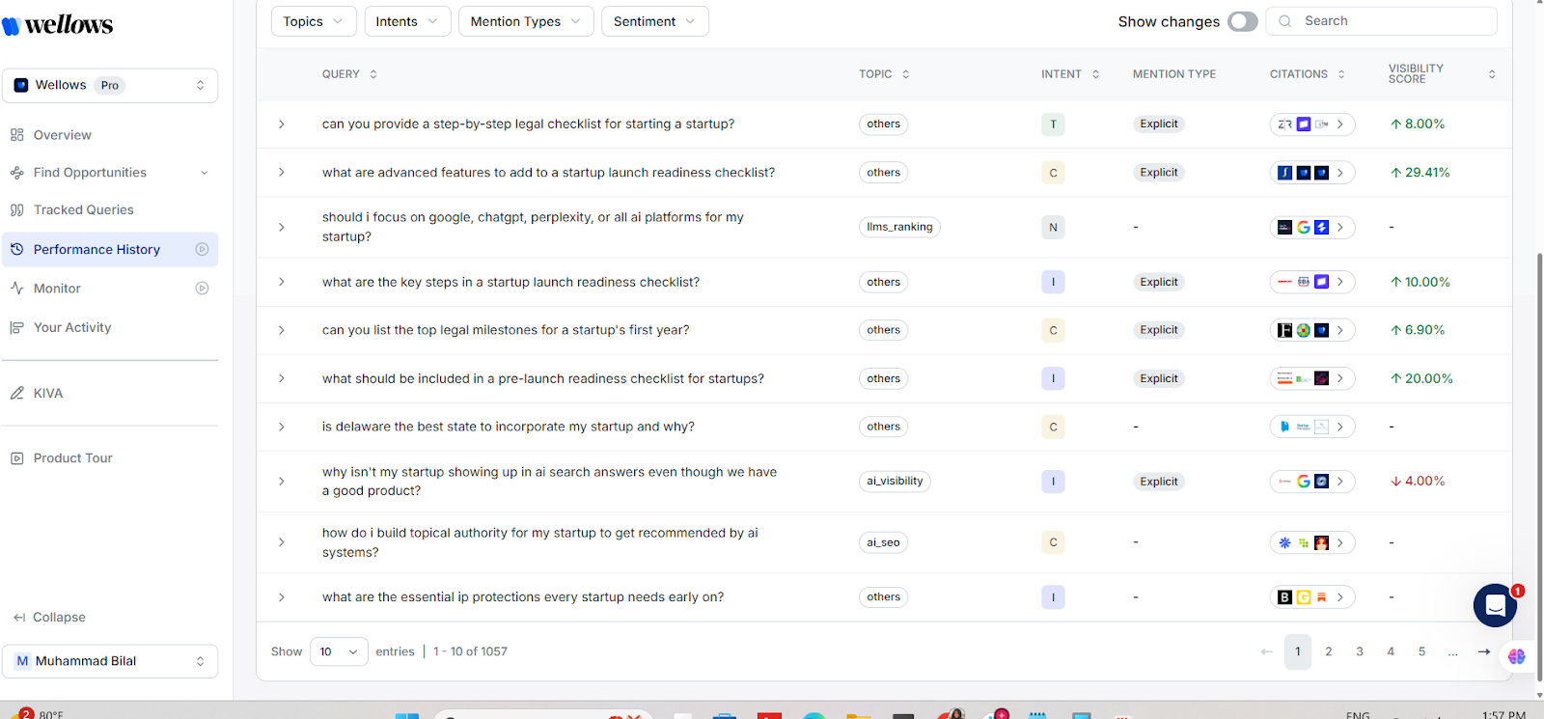Viewport: 1544px width, 719px height.
Task: Go to next page with right arrow
Action: [1483, 651]
